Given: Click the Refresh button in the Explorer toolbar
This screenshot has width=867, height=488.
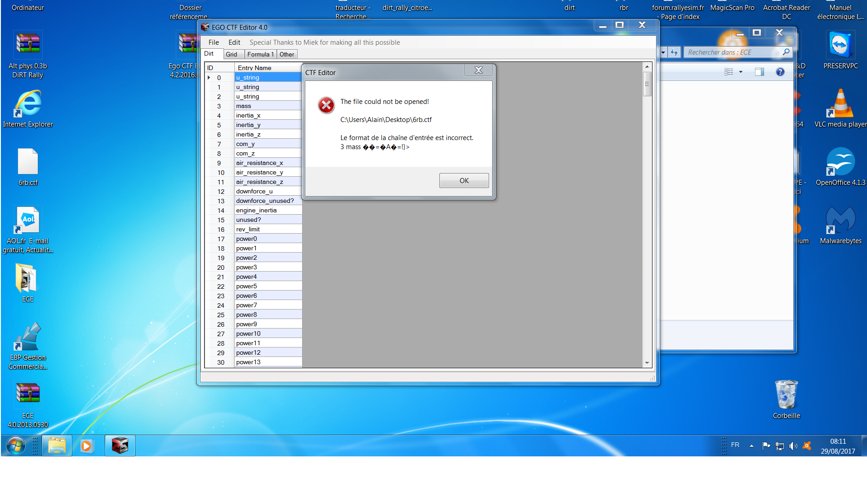Looking at the screenshot, I should click(674, 52).
